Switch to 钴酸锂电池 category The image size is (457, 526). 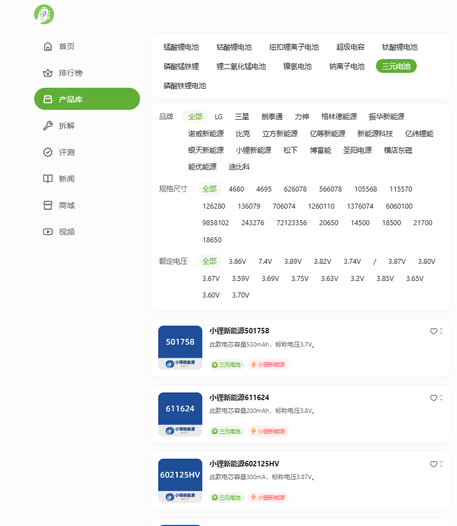[234, 47]
